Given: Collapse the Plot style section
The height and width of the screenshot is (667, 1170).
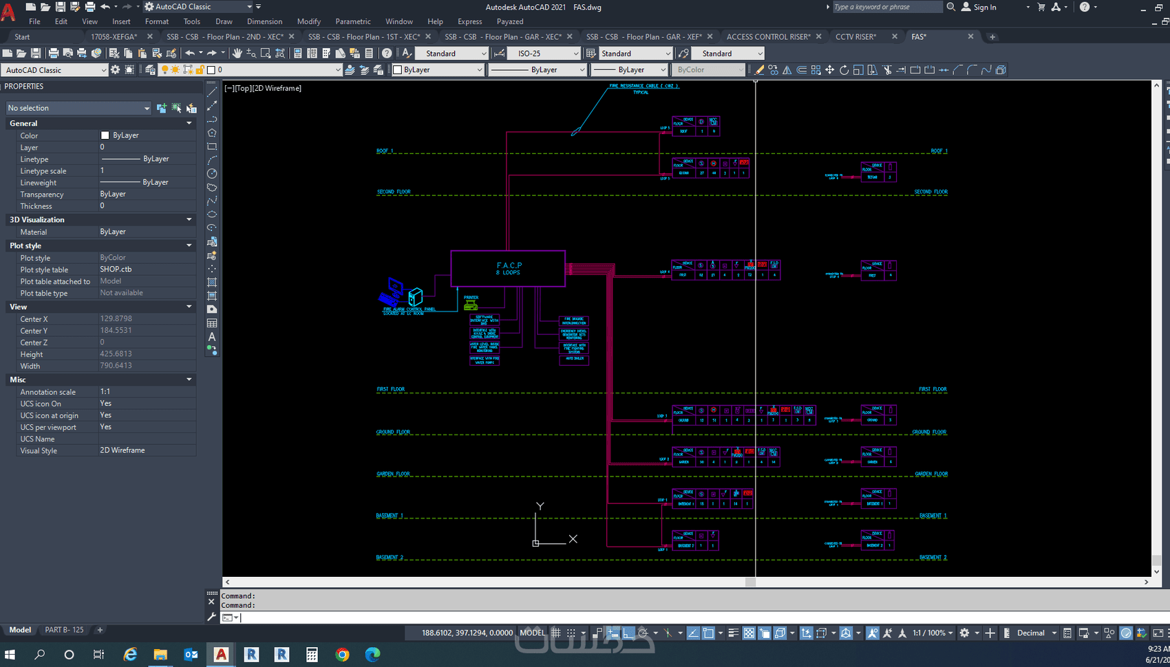Looking at the screenshot, I should click(x=189, y=245).
